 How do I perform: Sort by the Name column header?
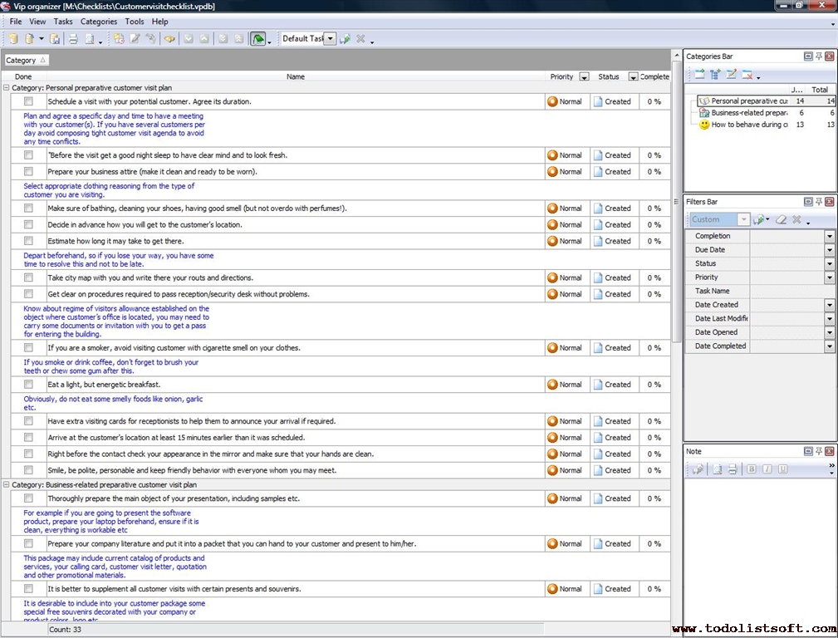296,76
